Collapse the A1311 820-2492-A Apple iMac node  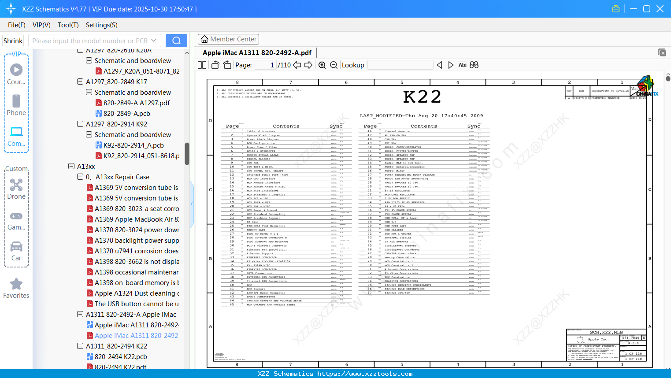(x=80, y=314)
